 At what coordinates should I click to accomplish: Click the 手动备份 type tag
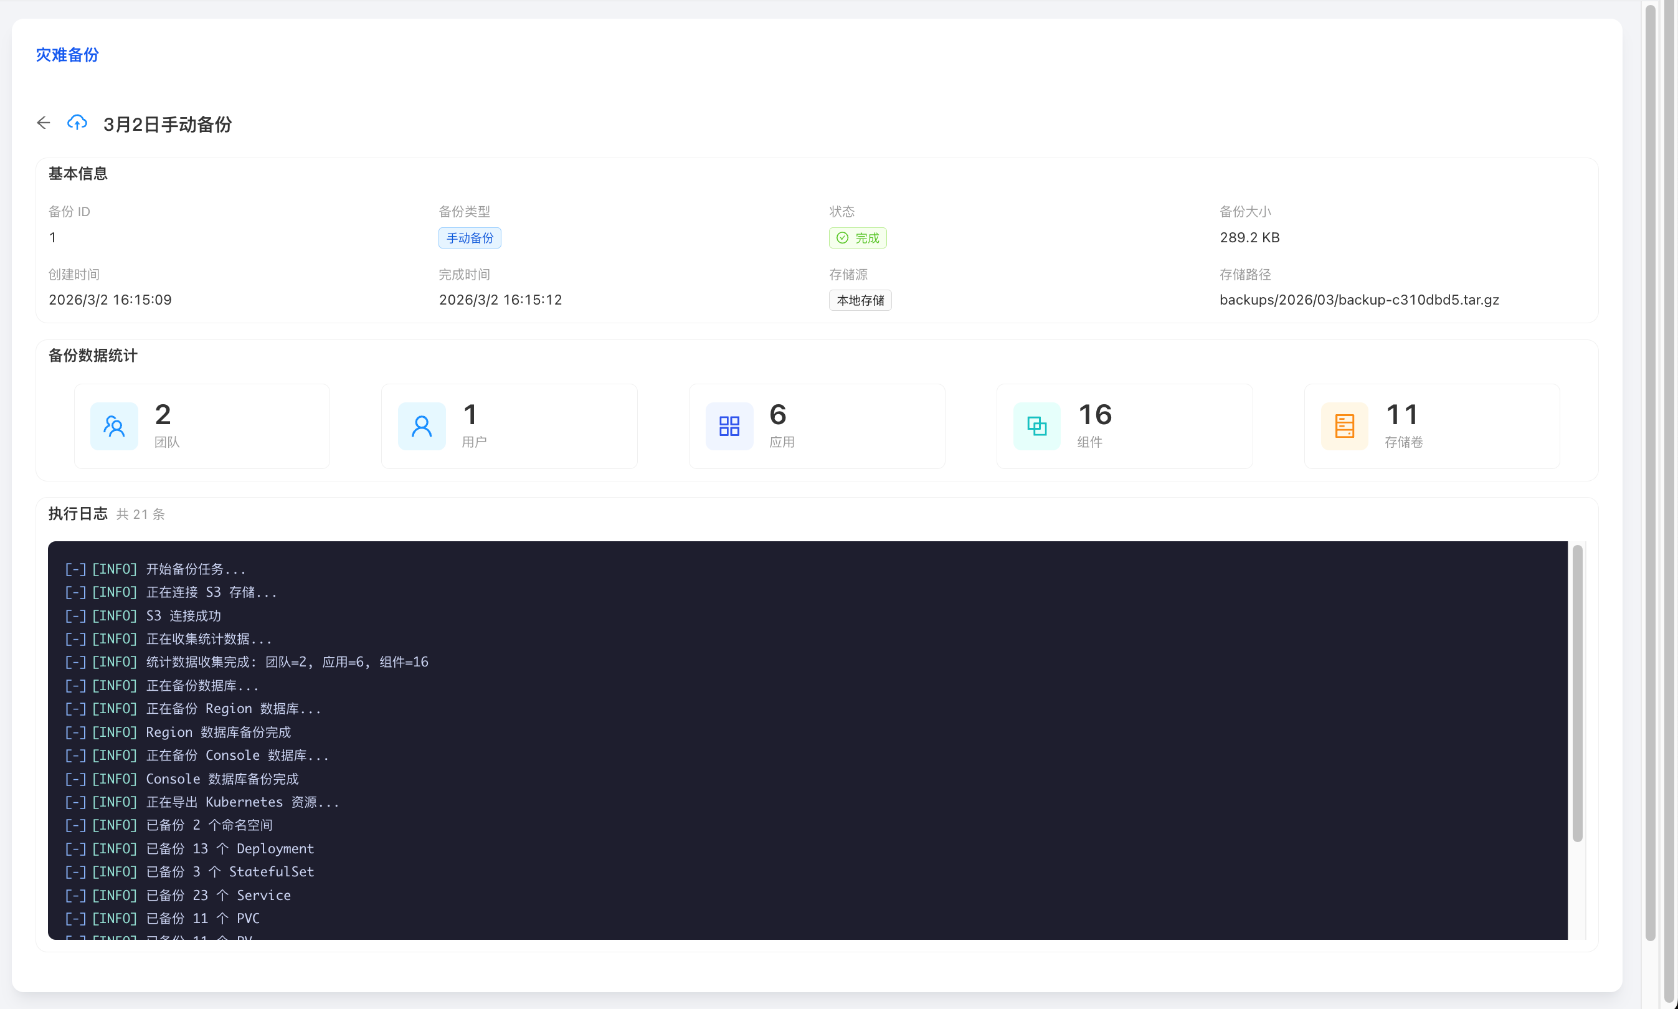point(470,238)
